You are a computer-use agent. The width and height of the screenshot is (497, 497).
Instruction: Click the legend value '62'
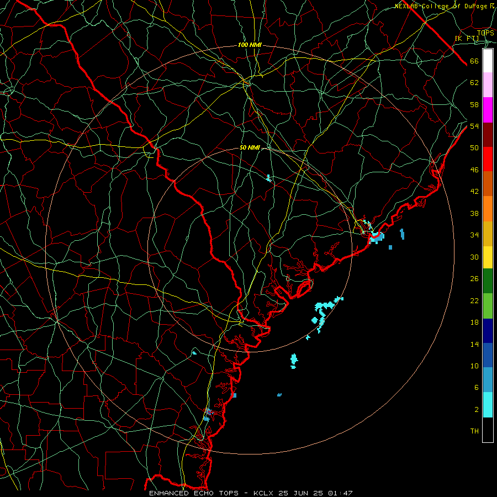tap(474, 83)
